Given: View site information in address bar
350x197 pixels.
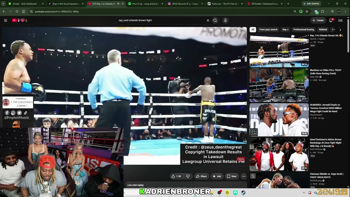Looking at the screenshot, I should coord(31,11).
